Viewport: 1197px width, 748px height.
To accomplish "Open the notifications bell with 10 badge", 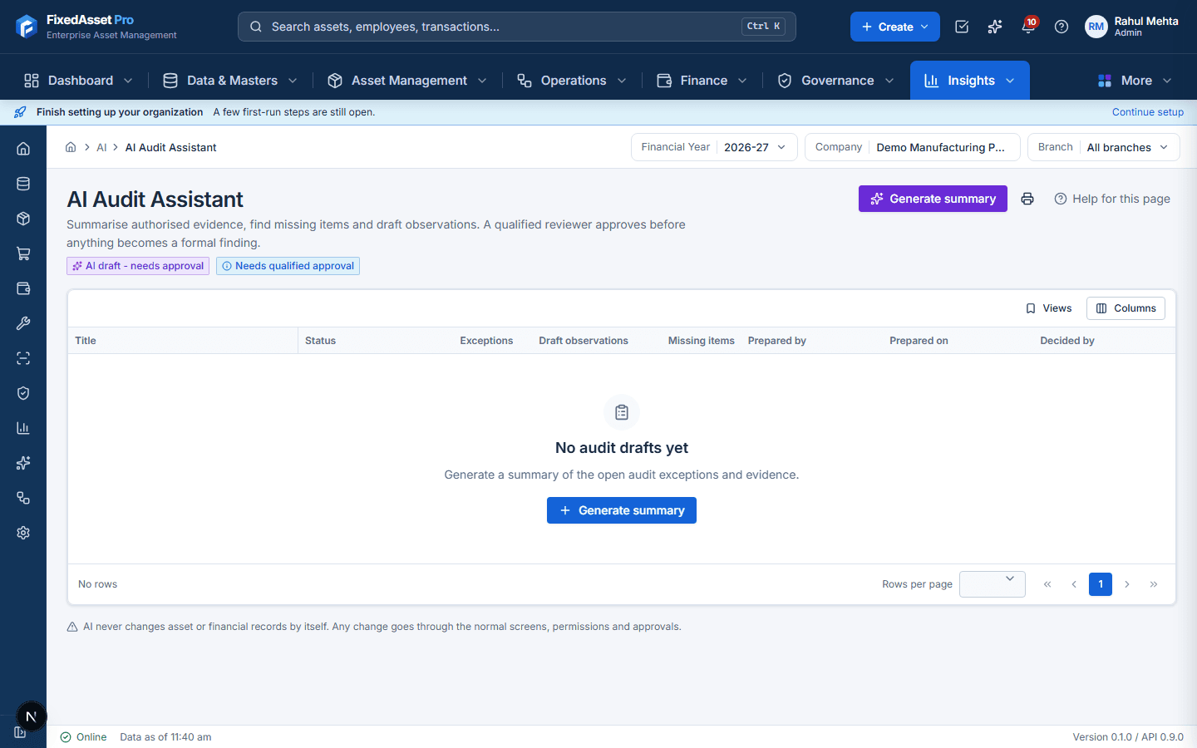I will tap(1028, 27).
